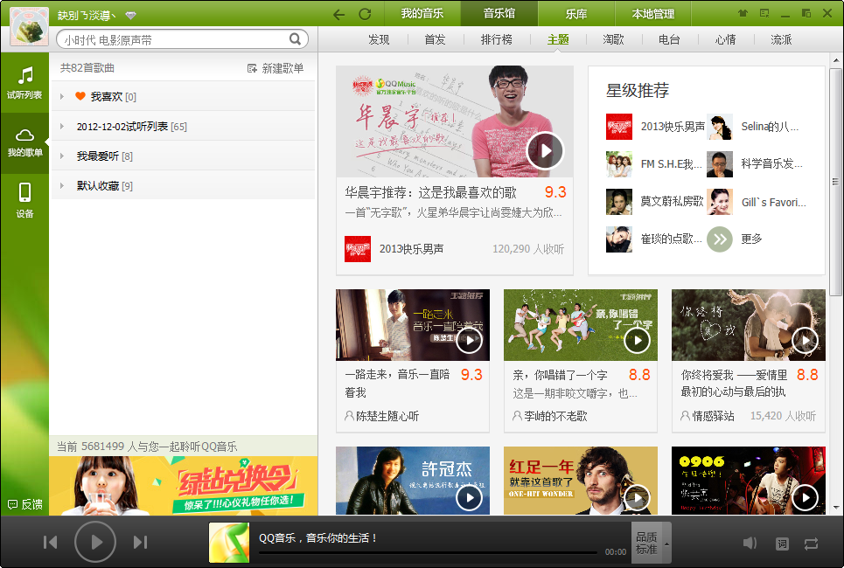Switch to the 本地管理 tab
Image resolution: width=844 pixels, height=568 pixels.
point(653,13)
